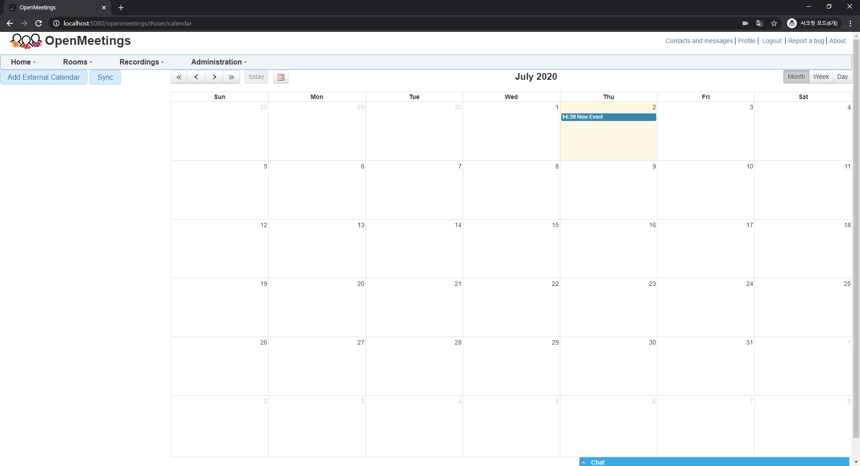Open the date picker calendar icon
The height and width of the screenshot is (466, 860).
[x=281, y=77]
